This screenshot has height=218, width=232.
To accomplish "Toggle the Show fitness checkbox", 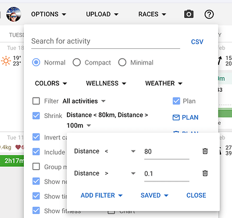I will 36,210.
